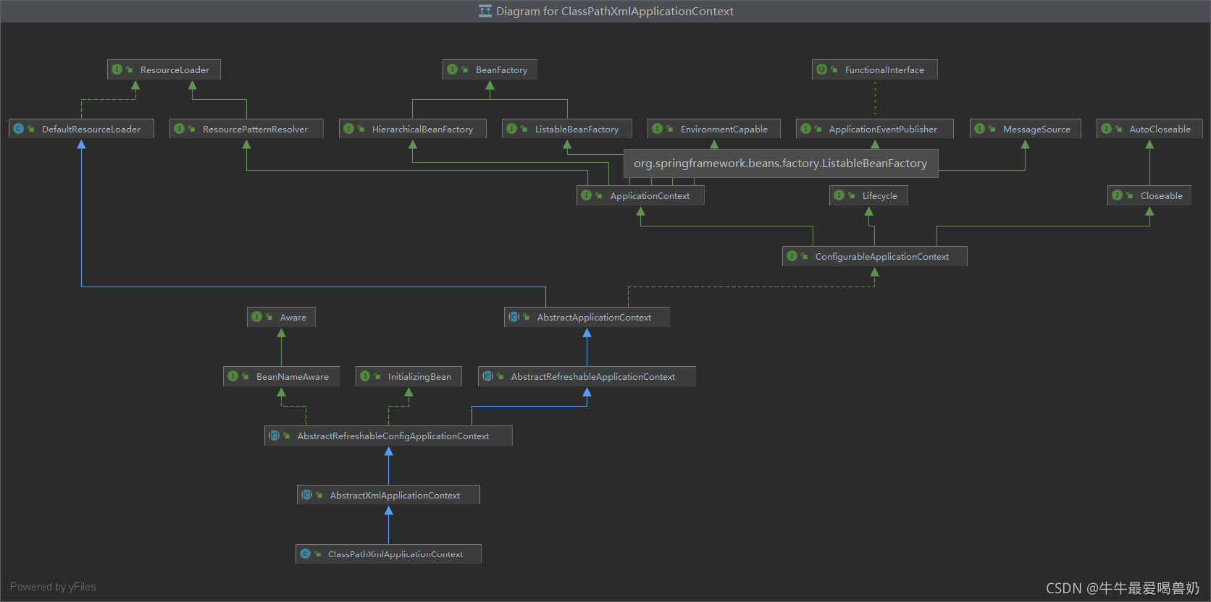Select the AbstractApplicationContext node label
1211x602 pixels.
pos(594,318)
